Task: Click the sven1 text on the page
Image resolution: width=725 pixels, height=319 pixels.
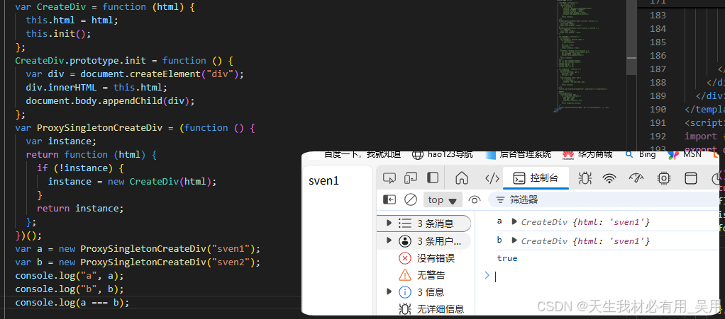Action: click(x=323, y=181)
